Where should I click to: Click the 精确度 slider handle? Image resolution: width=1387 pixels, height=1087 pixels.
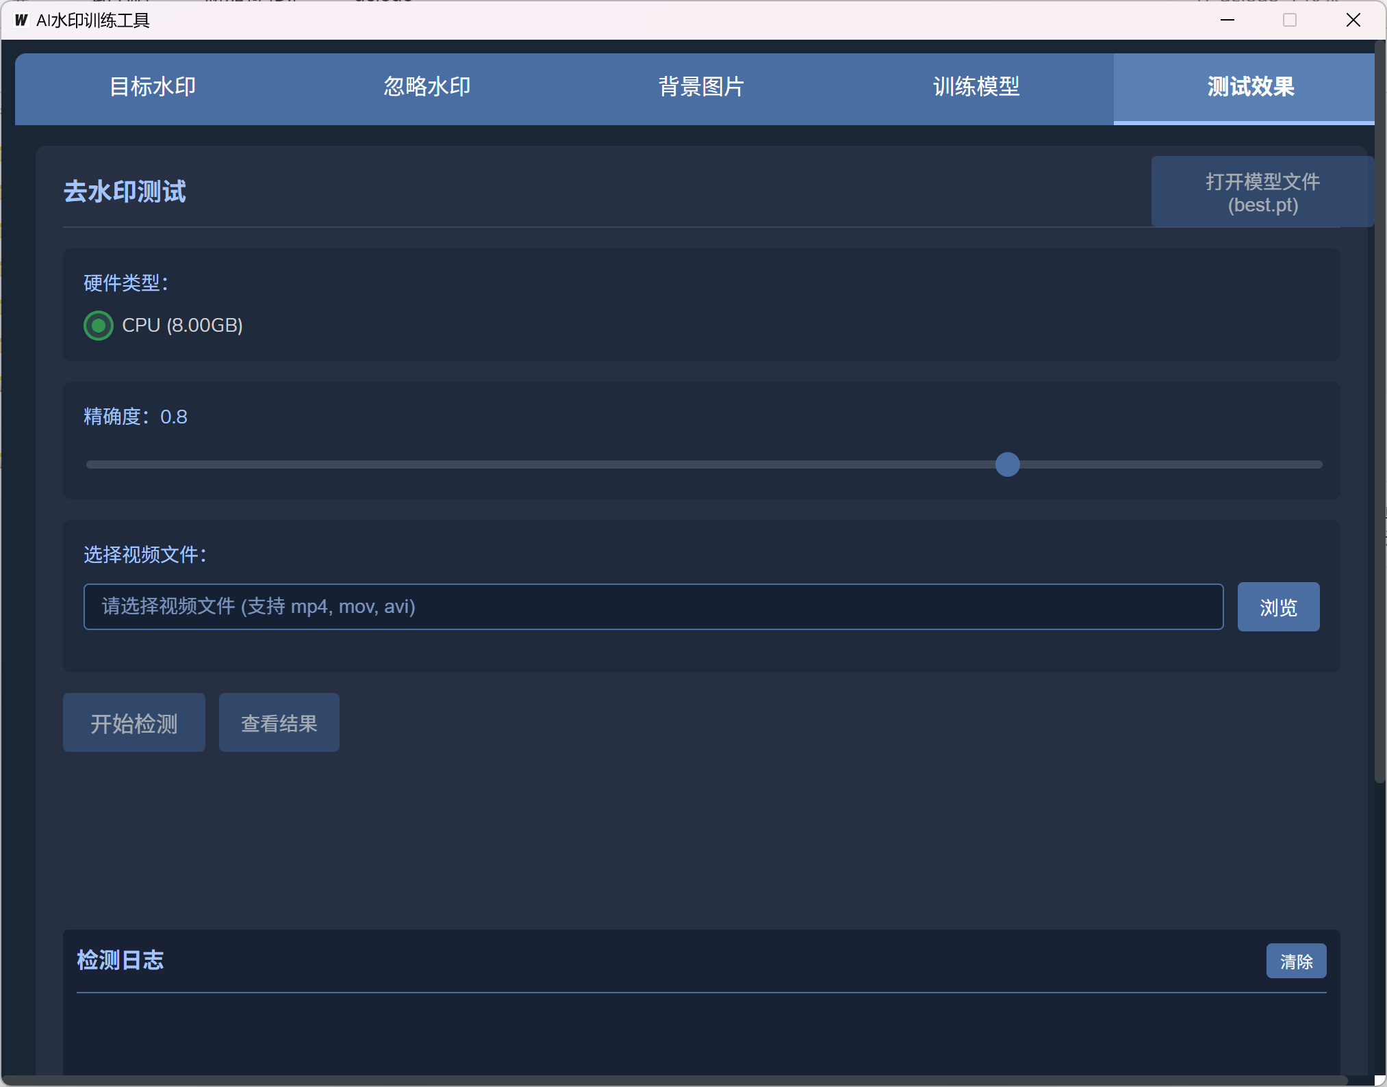click(x=1007, y=464)
